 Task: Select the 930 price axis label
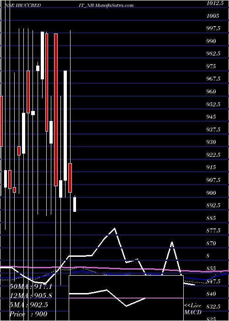coord(211,142)
